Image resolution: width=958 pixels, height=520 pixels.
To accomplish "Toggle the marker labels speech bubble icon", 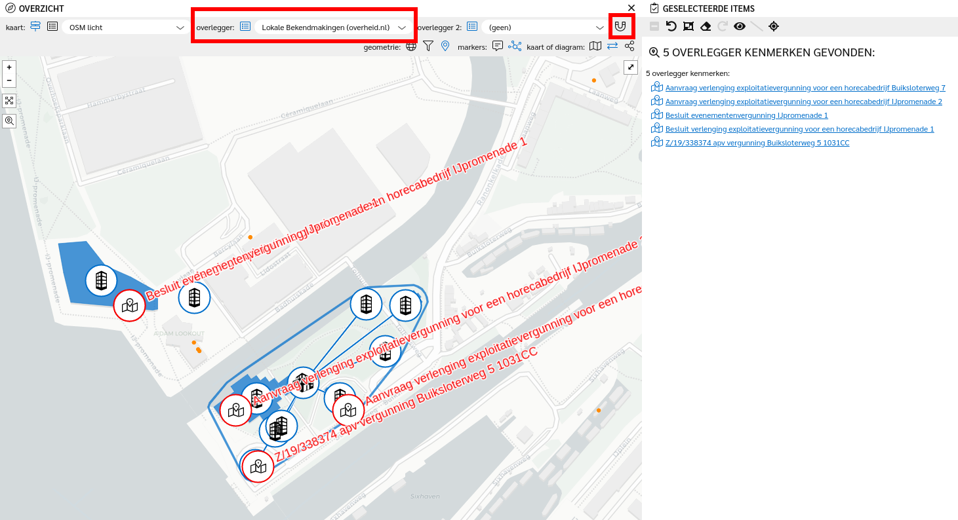I will (x=498, y=46).
